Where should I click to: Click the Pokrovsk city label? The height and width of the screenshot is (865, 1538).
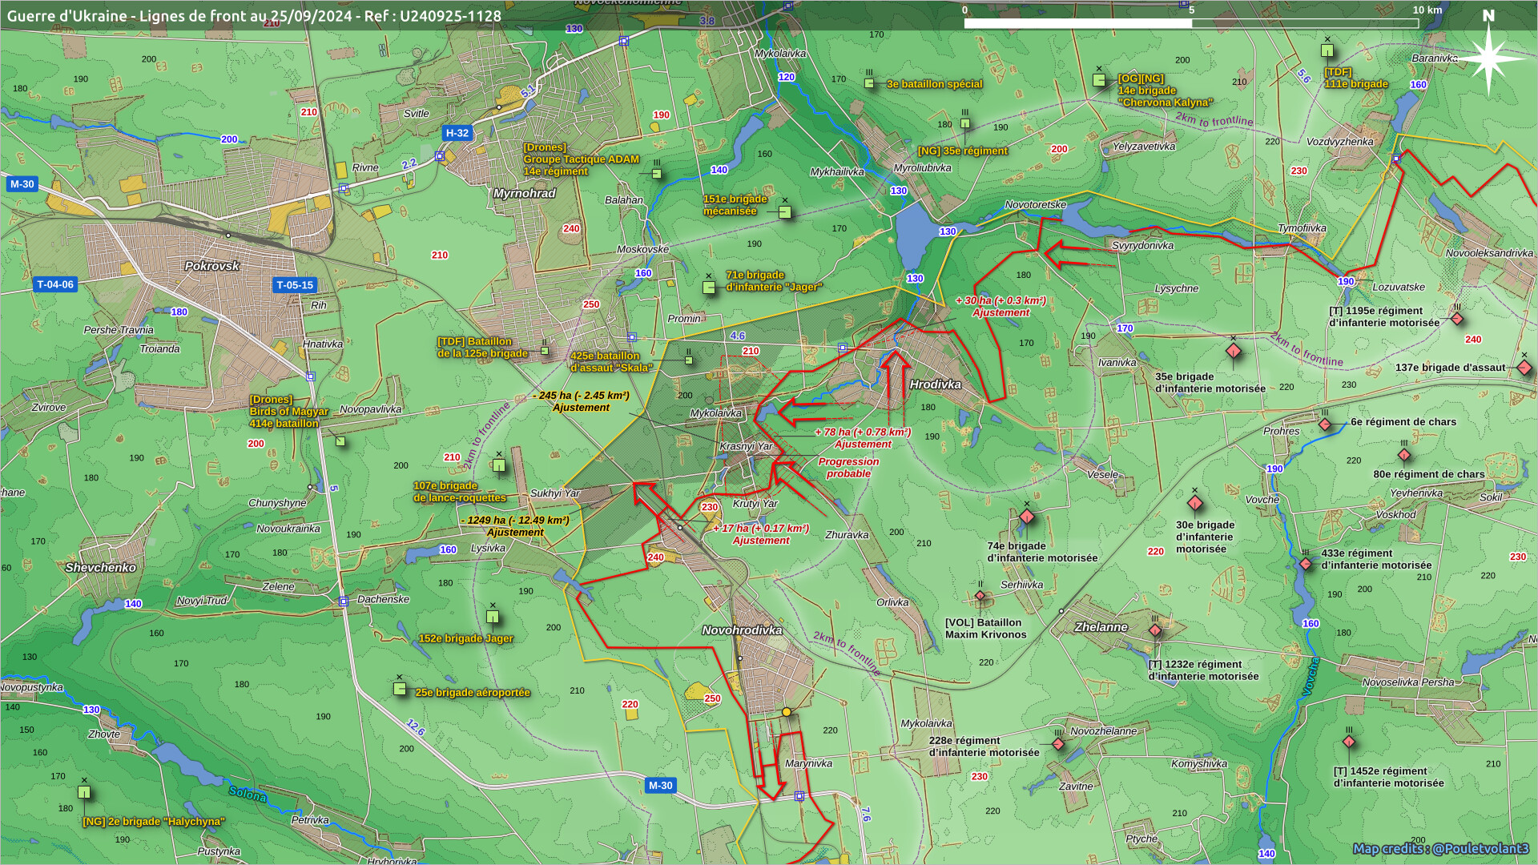211,266
